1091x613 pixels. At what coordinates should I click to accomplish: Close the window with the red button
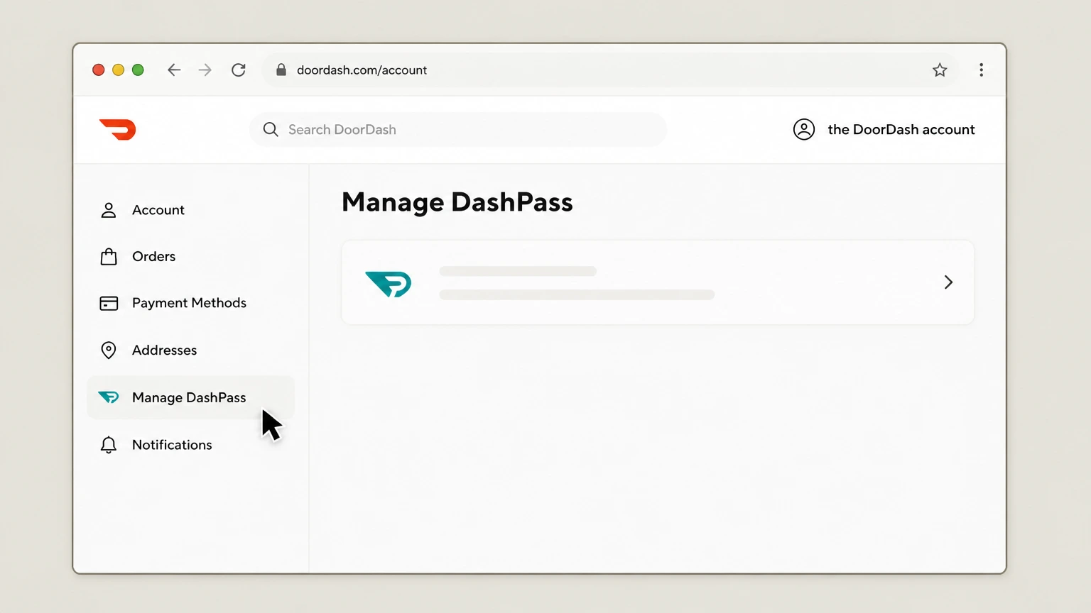(x=99, y=70)
